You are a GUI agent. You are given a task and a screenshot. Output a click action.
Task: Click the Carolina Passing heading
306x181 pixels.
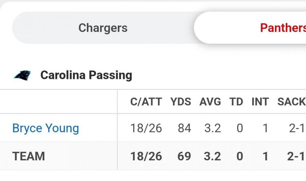86,75
